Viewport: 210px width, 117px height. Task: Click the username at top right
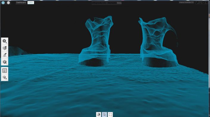[186, 2]
